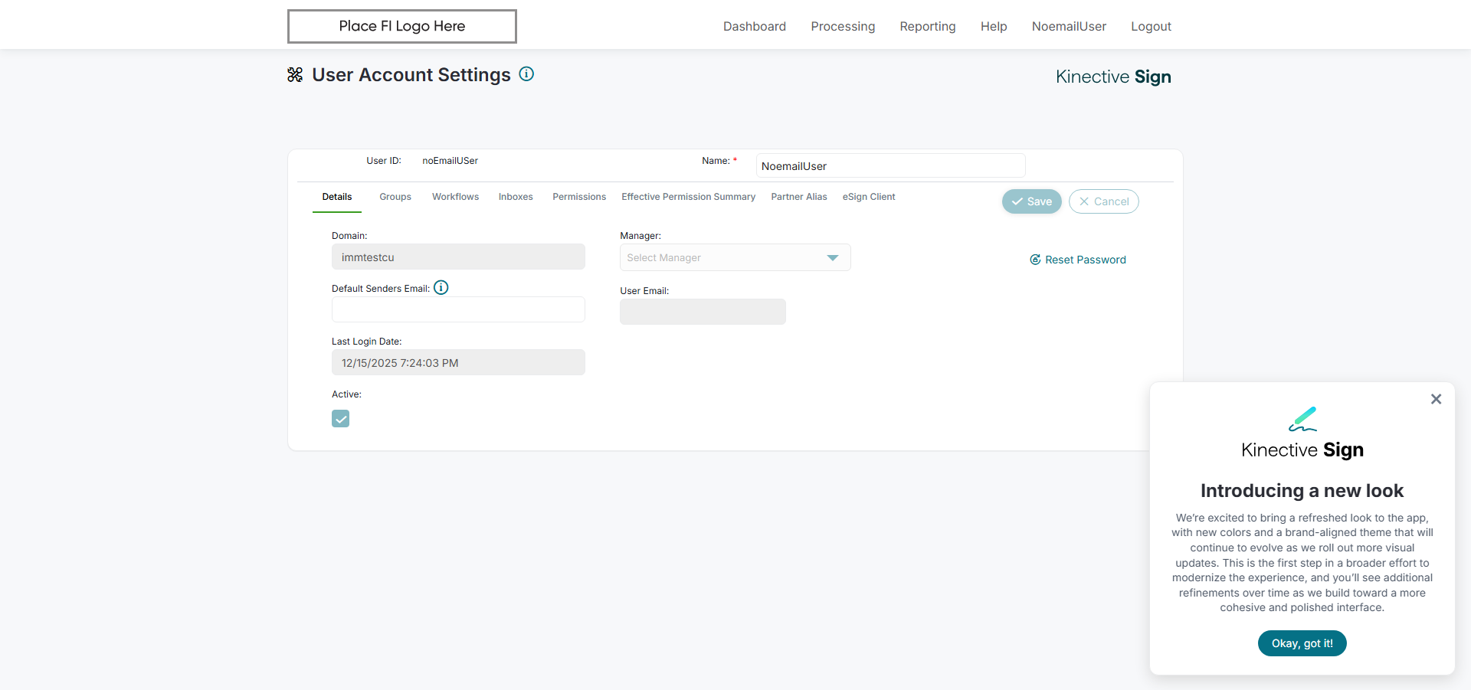
Task: Select the Permissions tab
Action: [x=579, y=197]
